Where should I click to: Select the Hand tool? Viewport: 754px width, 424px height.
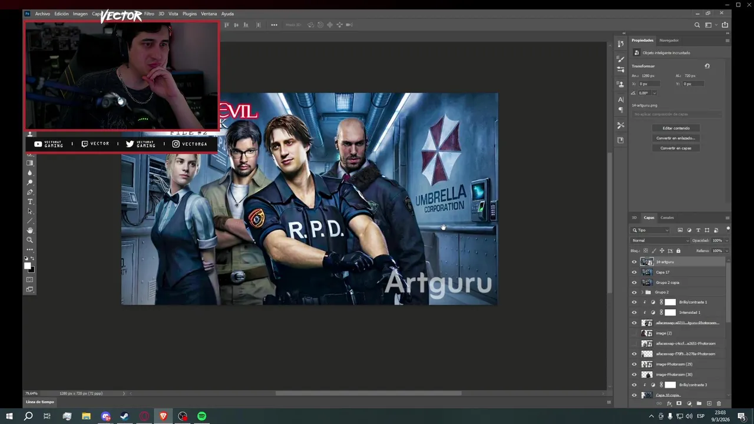pos(30,230)
